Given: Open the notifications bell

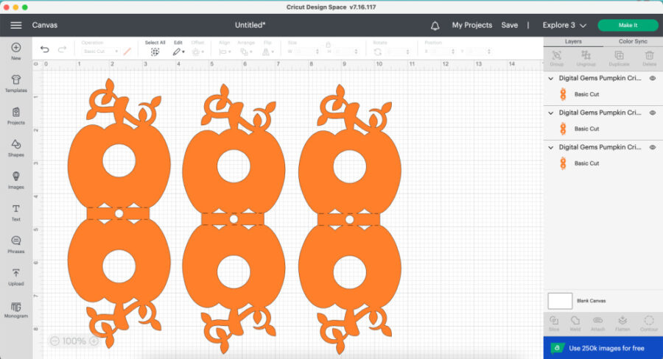Looking at the screenshot, I should click(435, 25).
